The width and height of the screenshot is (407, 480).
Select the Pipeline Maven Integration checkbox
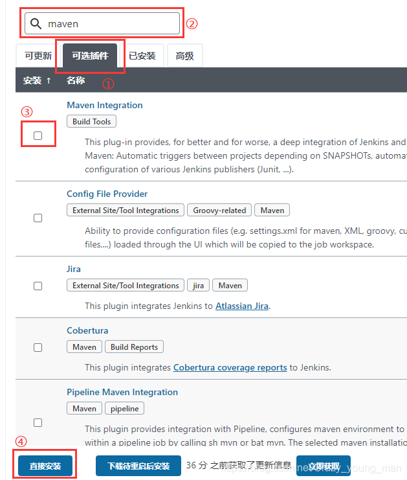coord(38,423)
